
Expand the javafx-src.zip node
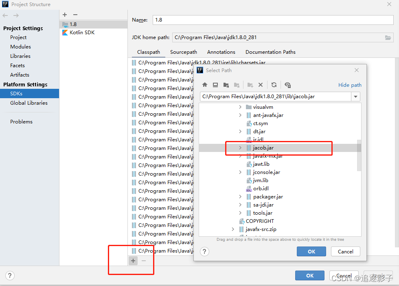coord(233,229)
